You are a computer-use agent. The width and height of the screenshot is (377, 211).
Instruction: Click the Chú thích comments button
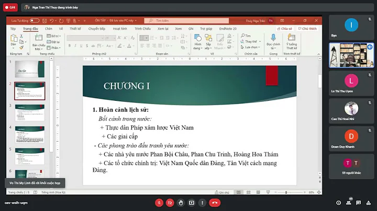(x=307, y=29)
